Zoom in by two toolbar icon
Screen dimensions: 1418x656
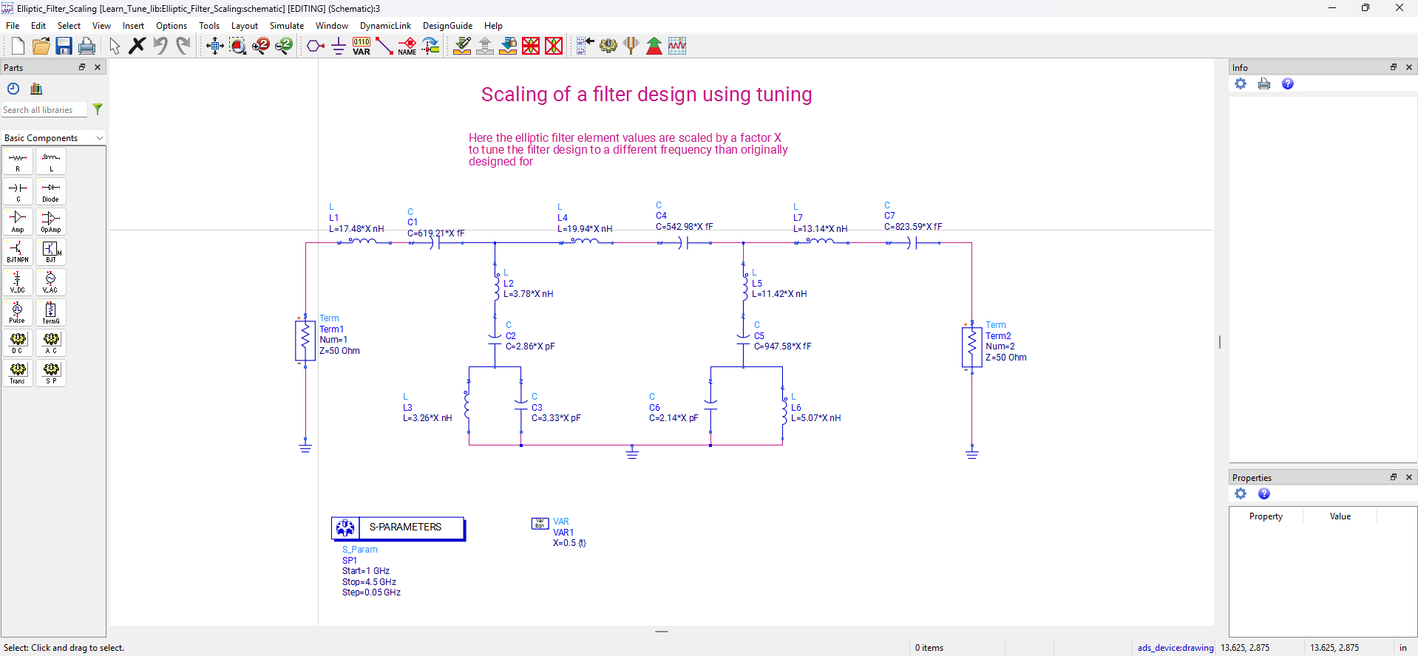click(x=261, y=46)
